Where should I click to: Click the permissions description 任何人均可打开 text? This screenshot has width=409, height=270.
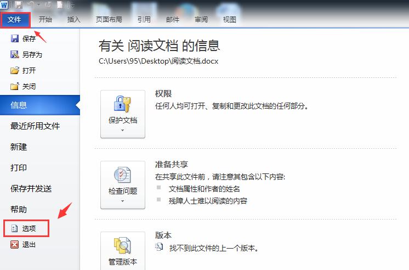coord(232,106)
